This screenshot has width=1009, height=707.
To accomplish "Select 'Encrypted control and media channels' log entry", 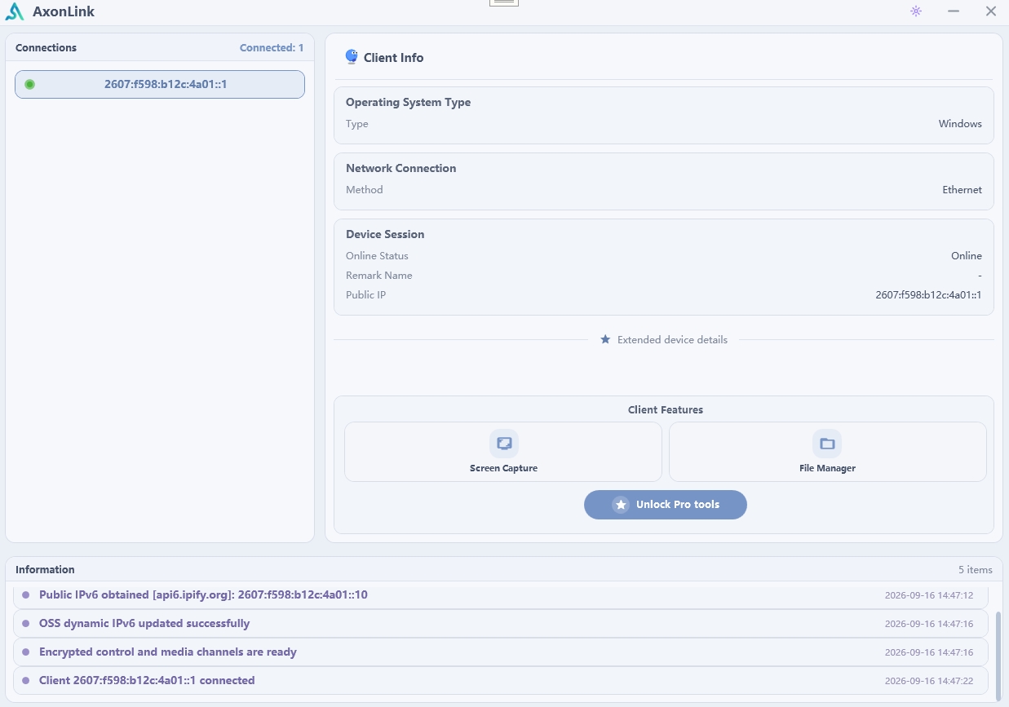I will click(x=501, y=652).
